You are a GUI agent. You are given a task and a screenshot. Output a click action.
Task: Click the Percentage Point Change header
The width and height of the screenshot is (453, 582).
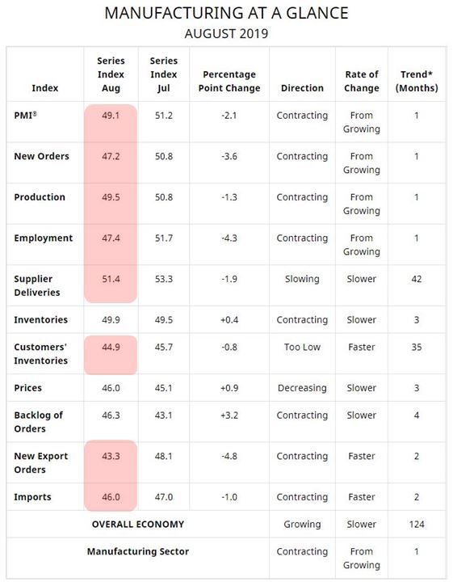229,82
